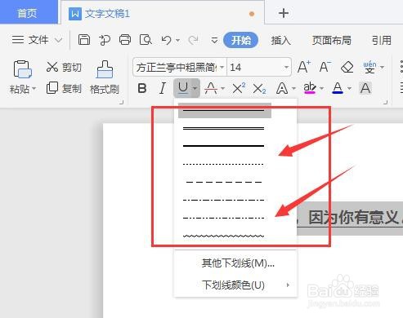Open the highlight color dropdown arrow
Screen dimensions: 403x318
coord(321,88)
